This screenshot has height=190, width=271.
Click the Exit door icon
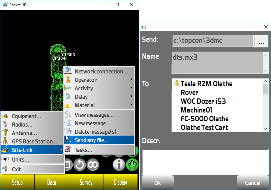[x=5, y=168]
